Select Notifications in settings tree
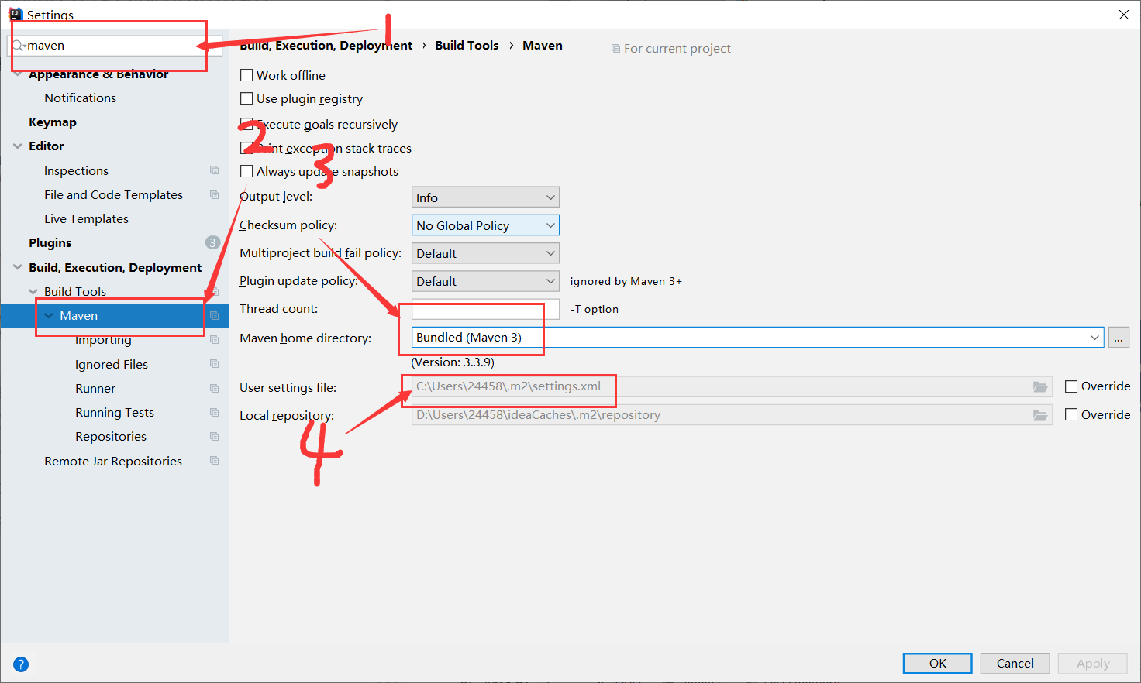Viewport: 1141px width, 683px height. pos(80,98)
